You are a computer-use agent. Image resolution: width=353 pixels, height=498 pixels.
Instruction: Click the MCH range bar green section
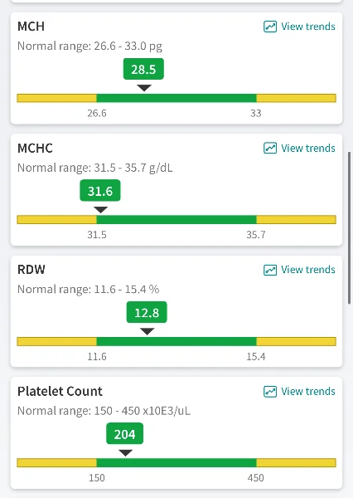click(176, 98)
